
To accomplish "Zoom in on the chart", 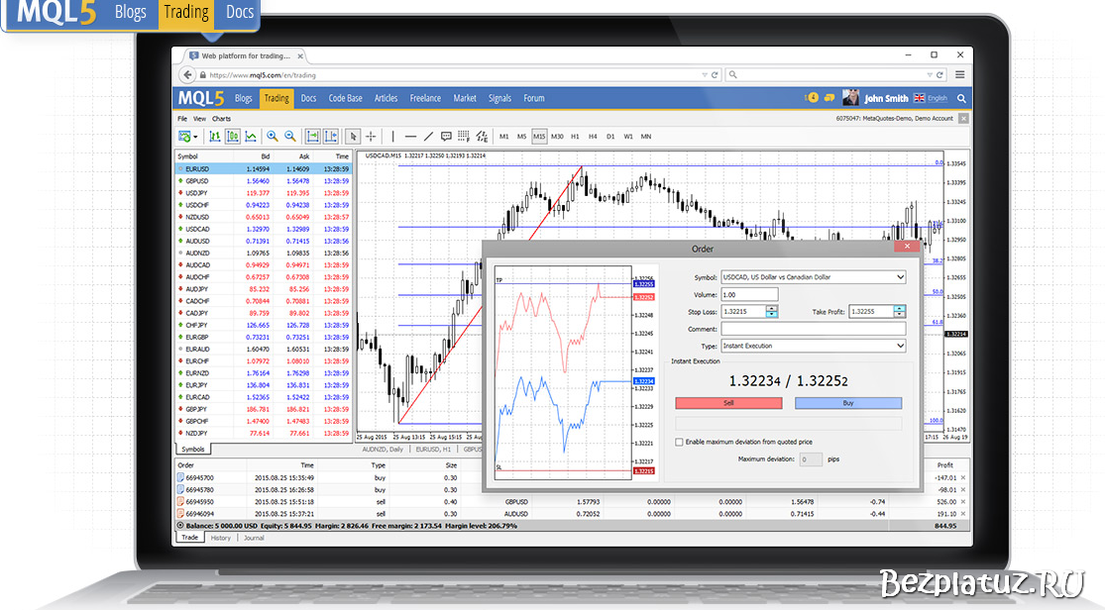I will point(272,137).
